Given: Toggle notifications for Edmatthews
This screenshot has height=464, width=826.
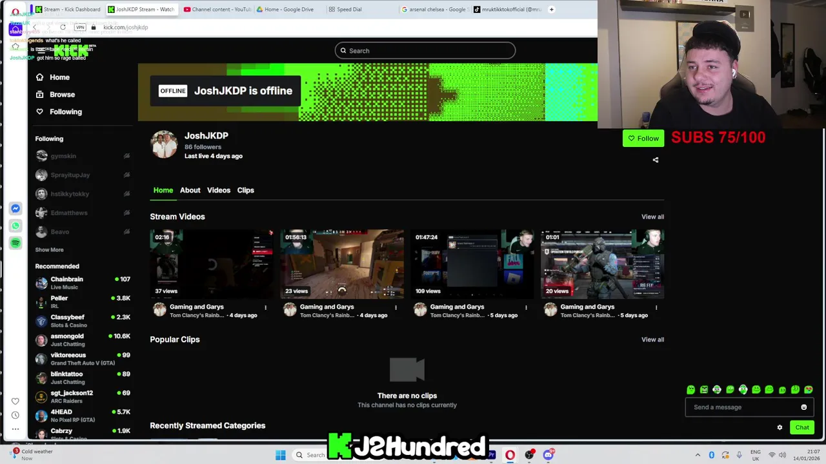Looking at the screenshot, I should [126, 213].
